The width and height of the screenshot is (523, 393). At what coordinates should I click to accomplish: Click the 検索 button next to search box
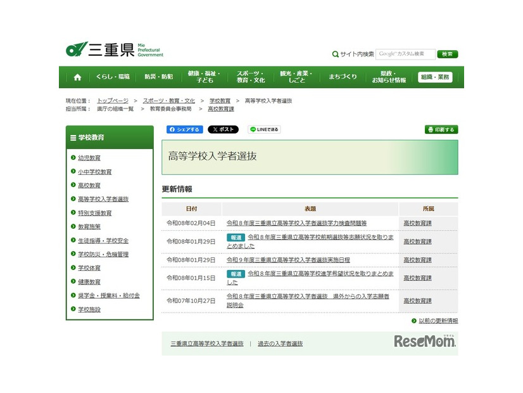447,54
